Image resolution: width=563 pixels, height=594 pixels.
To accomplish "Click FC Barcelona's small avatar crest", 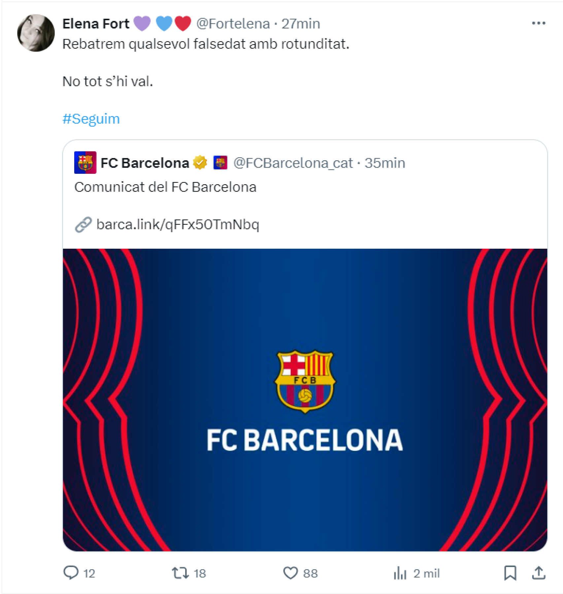I will pos(85,163).
